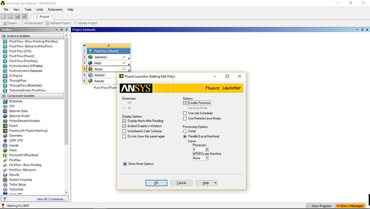The width and height of the screenshot is (370, 209).
Task: Open the Help button dropdown arrow
Action: pos(215,183)
